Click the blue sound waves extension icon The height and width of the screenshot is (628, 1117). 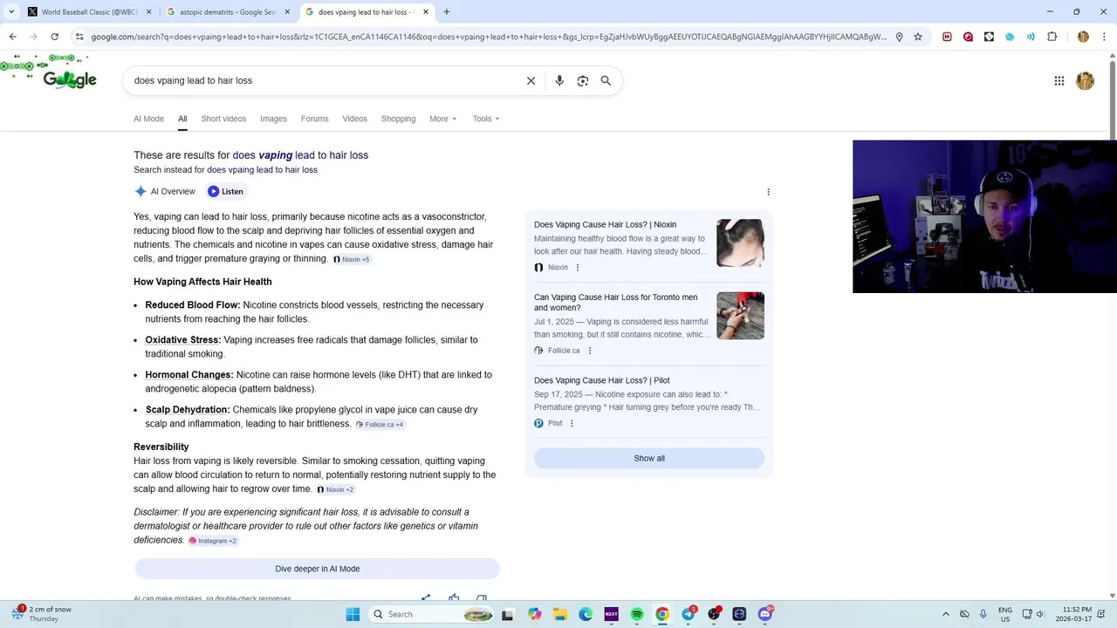point(1031,37)
